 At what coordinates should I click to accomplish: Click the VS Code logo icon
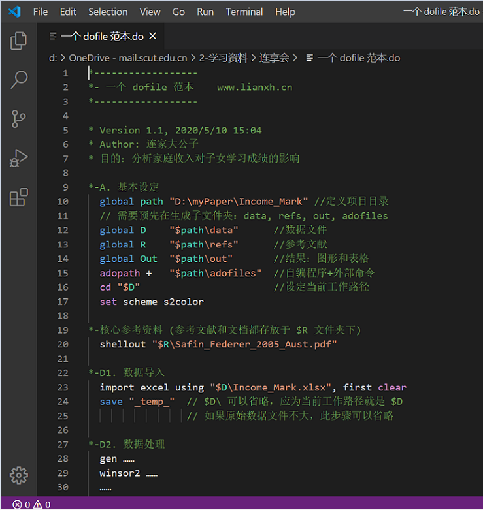pyautogui.click(x=14, y=12)
